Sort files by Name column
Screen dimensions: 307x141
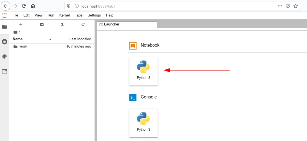tap(18, 39)
